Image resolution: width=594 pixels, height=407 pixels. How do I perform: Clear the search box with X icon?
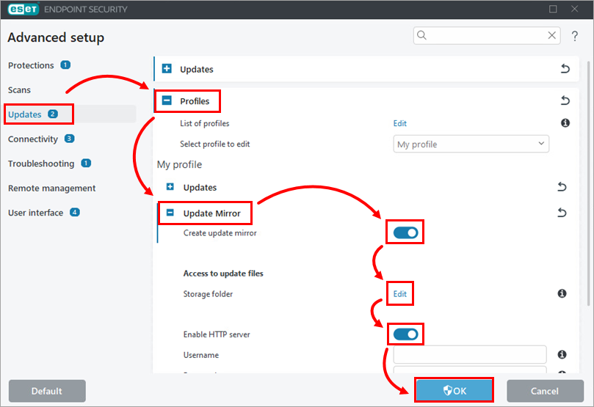pos(552,35)
